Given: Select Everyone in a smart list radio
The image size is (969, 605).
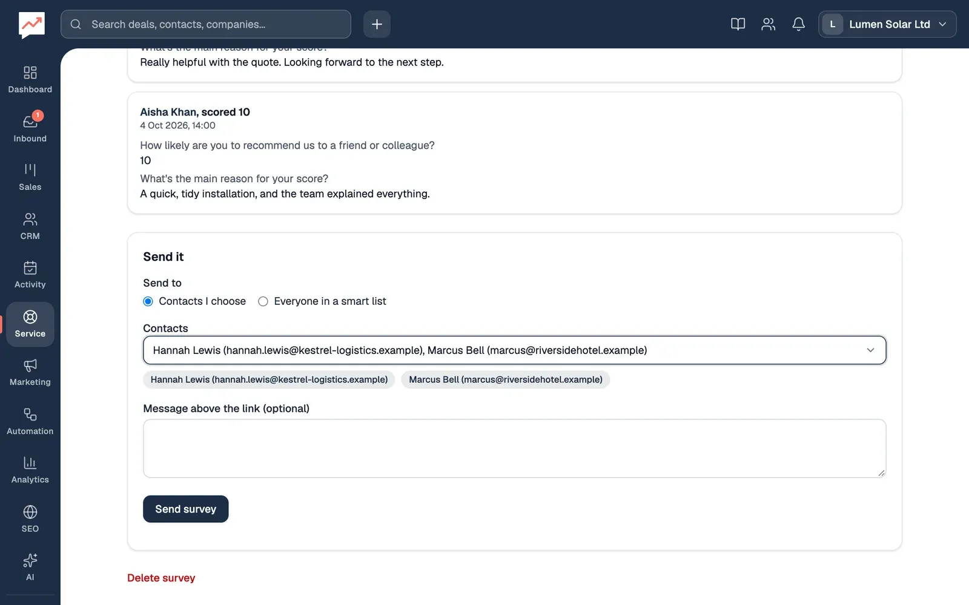Looking at the screenshot, I should coord(263,301).
